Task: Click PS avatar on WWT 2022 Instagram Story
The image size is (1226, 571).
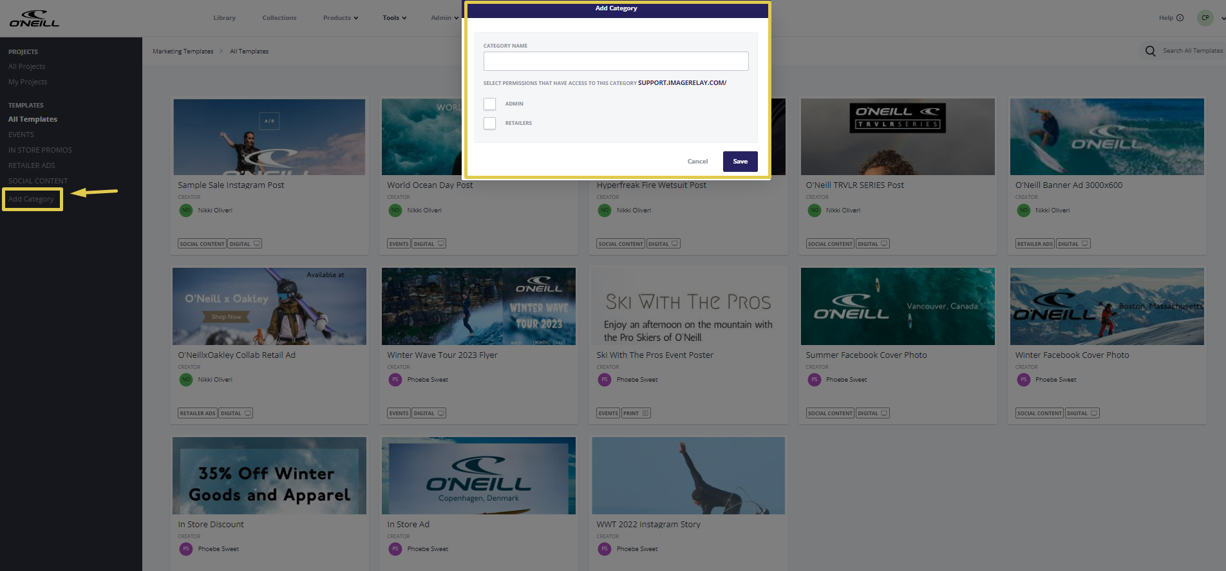Action: (605, 548)
